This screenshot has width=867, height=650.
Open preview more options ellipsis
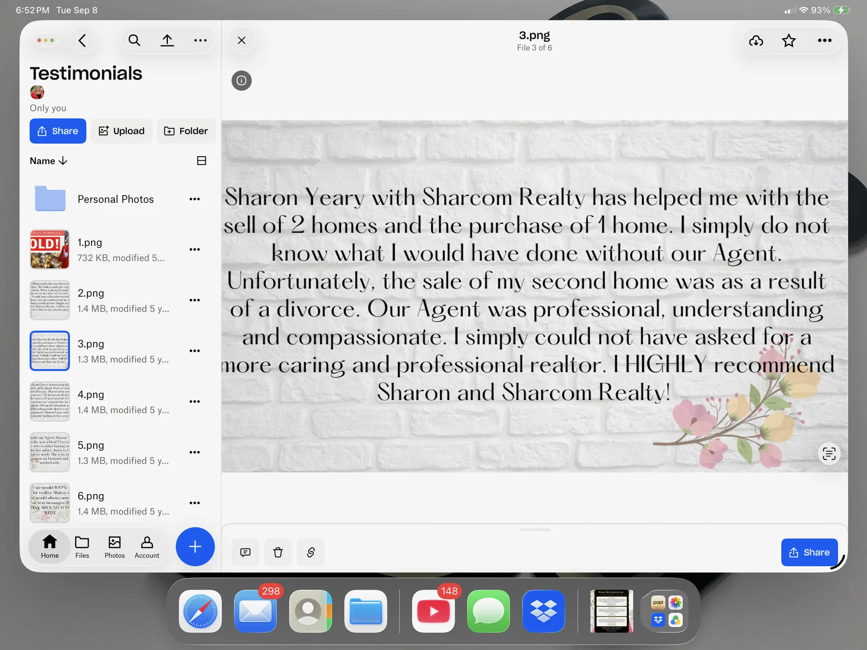point(825,41)
